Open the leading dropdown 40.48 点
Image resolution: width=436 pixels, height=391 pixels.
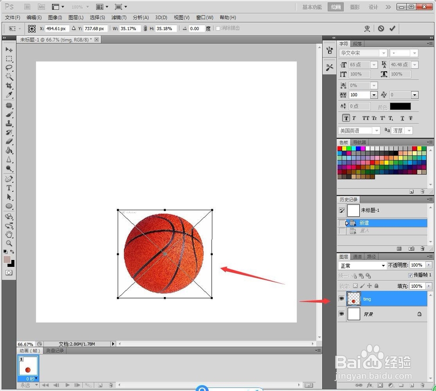[x=415, y=65]
